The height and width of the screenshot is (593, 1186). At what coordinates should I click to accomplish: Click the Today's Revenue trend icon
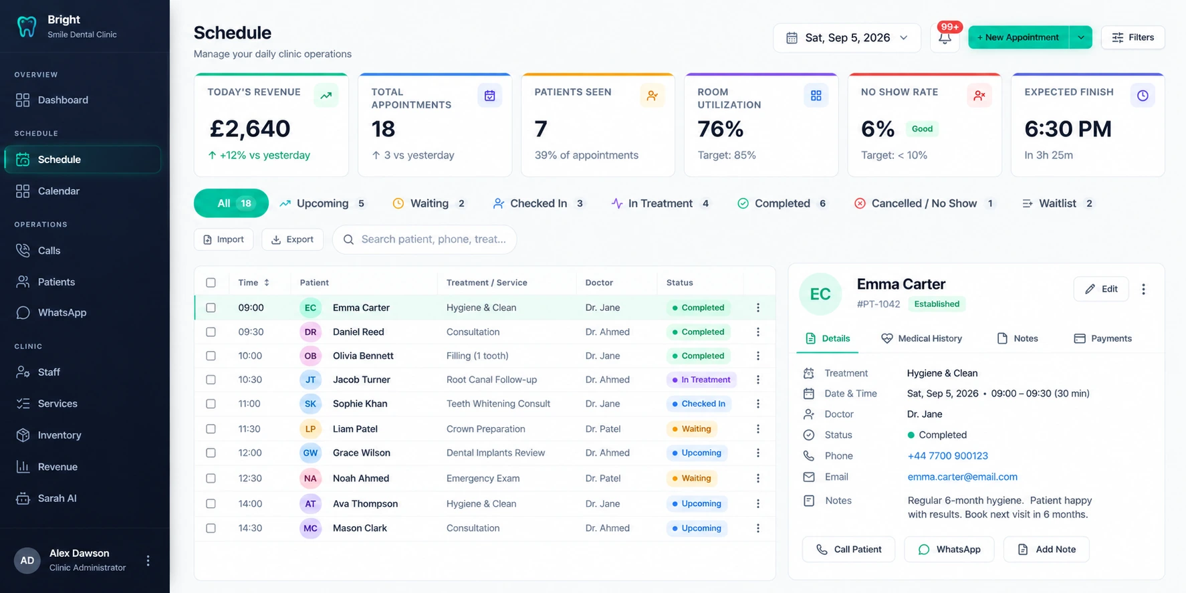tap(326, 96)
